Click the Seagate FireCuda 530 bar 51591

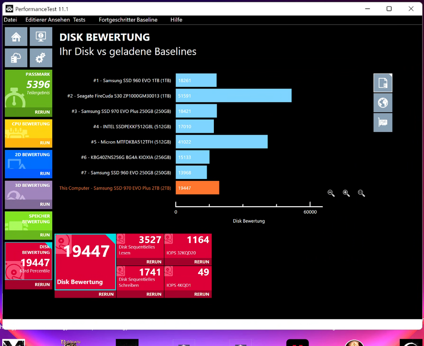(x=234, y=95)
